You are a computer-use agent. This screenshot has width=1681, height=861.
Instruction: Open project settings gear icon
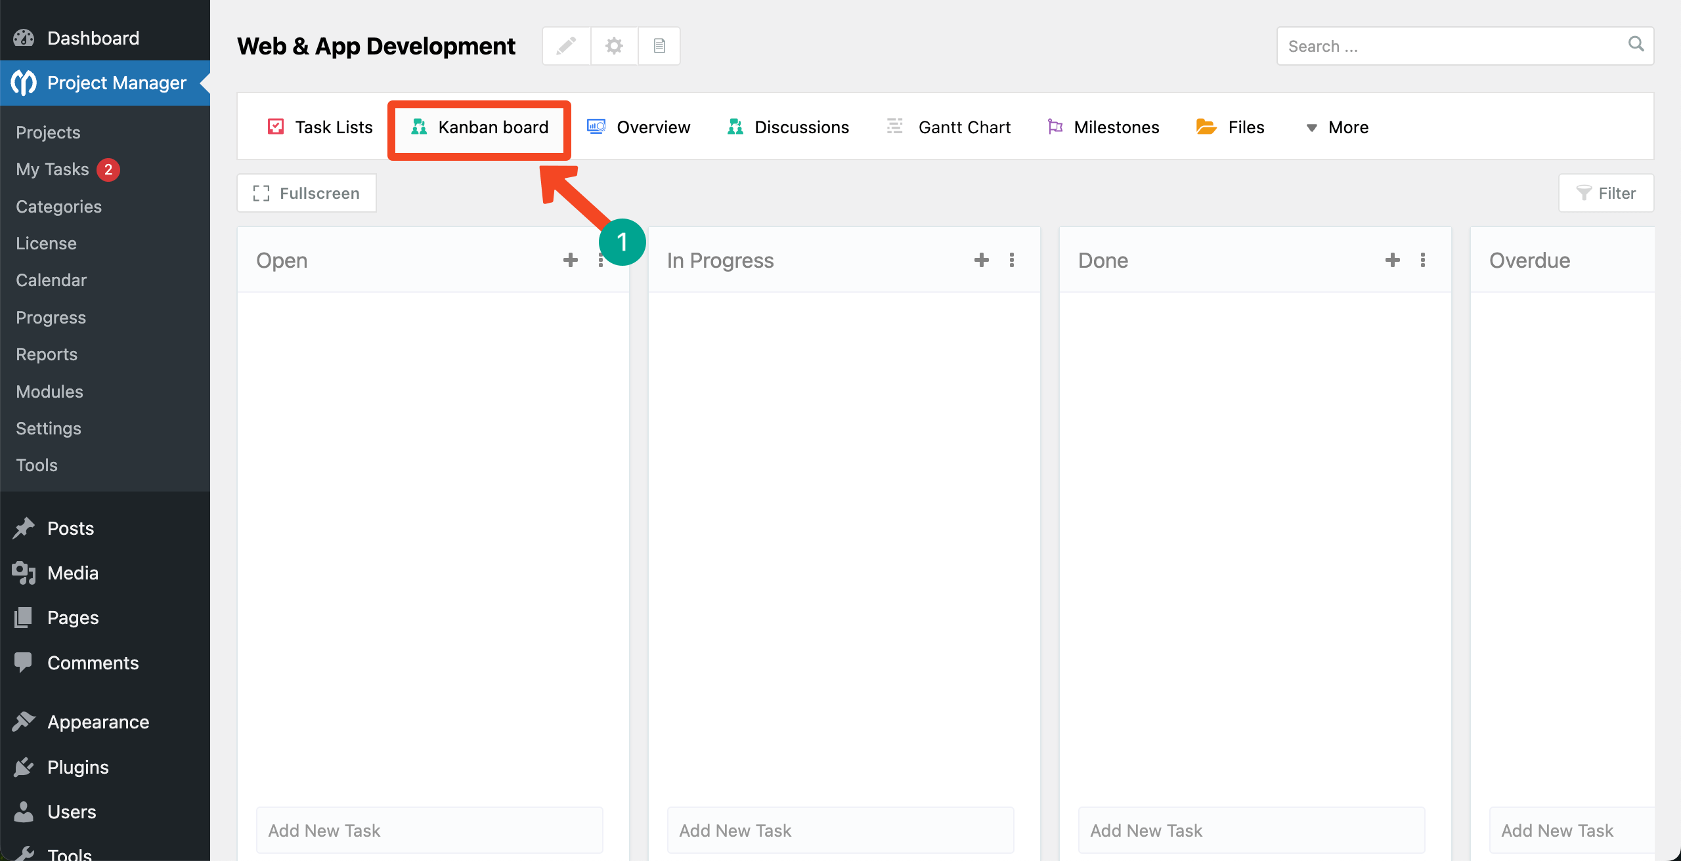[x=614, y=46]
